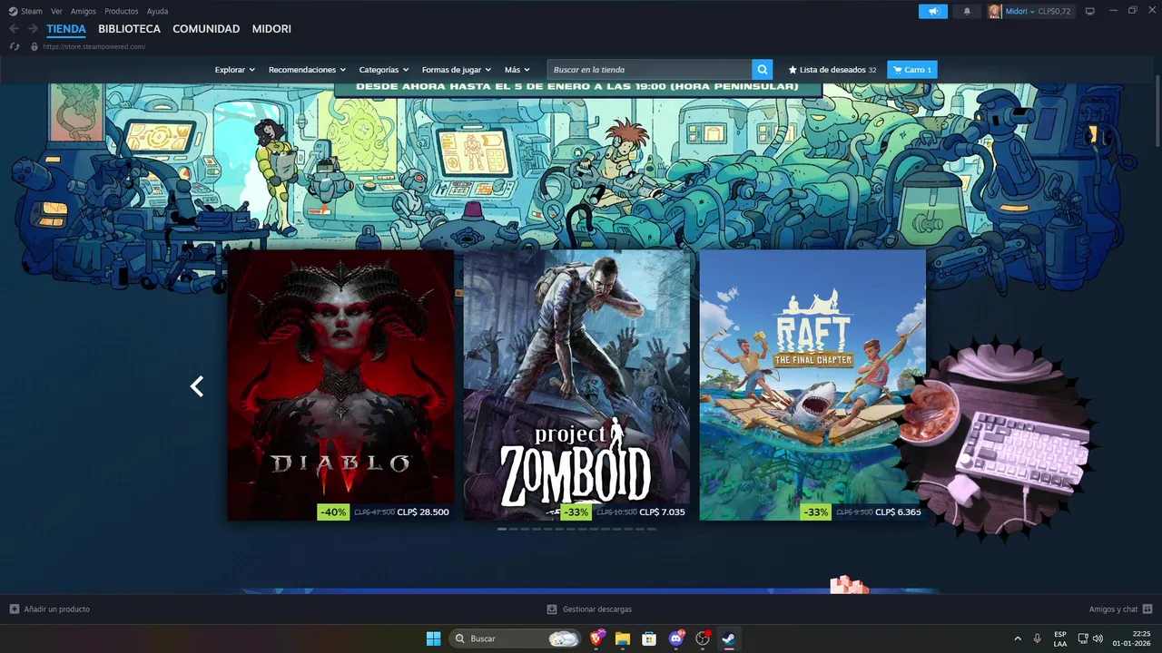Image resolution: width=1162 pixels, height=653 pixels.
Task: Click the padlock icon beside the URL
Action: [34, 46]
